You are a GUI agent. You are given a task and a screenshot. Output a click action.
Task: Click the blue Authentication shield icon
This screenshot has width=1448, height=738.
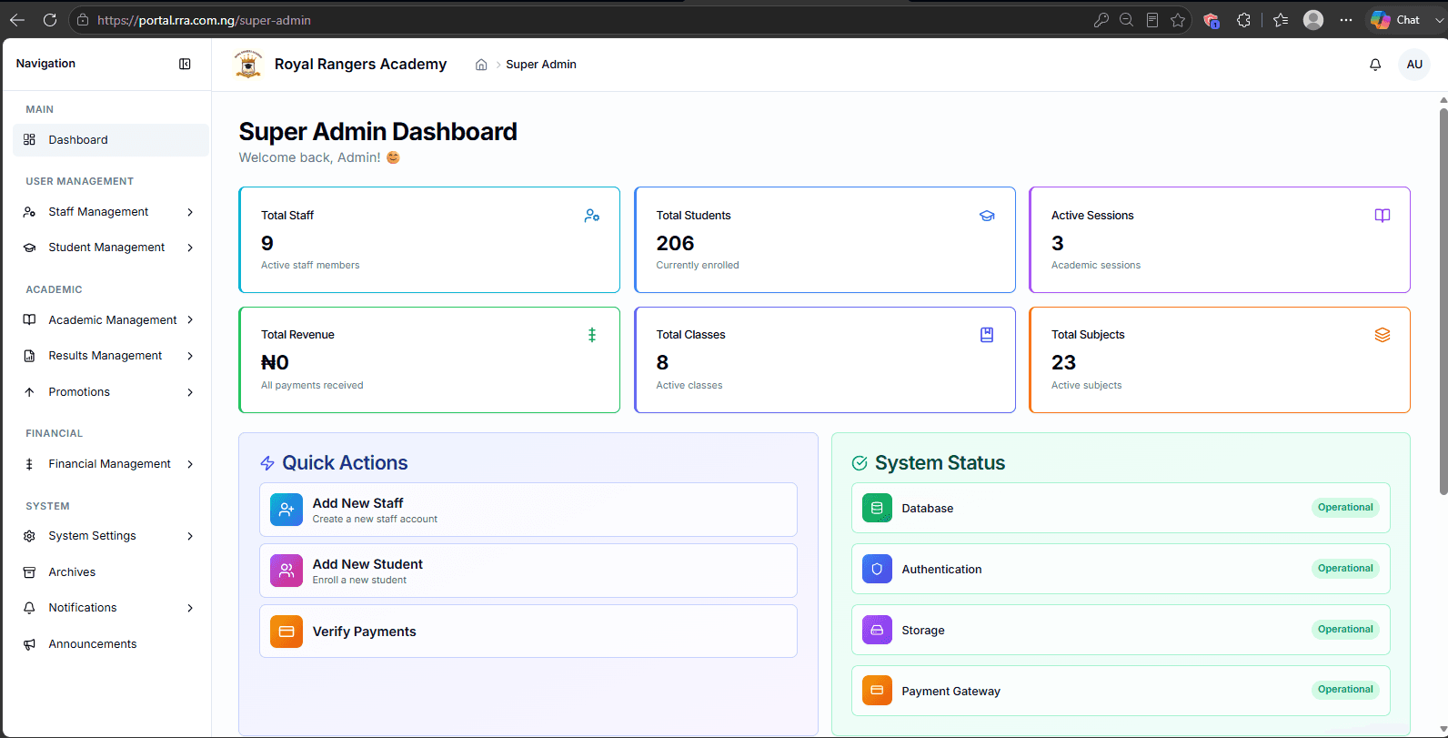pos(877,569)
